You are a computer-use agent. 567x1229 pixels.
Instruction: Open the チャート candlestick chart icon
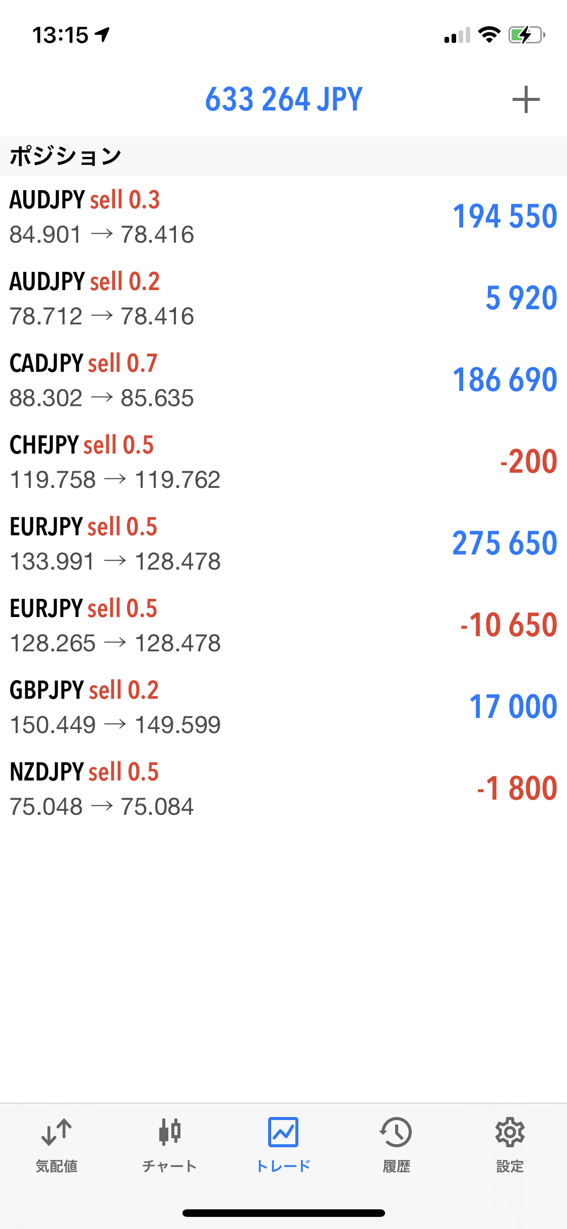(169, 1132)
